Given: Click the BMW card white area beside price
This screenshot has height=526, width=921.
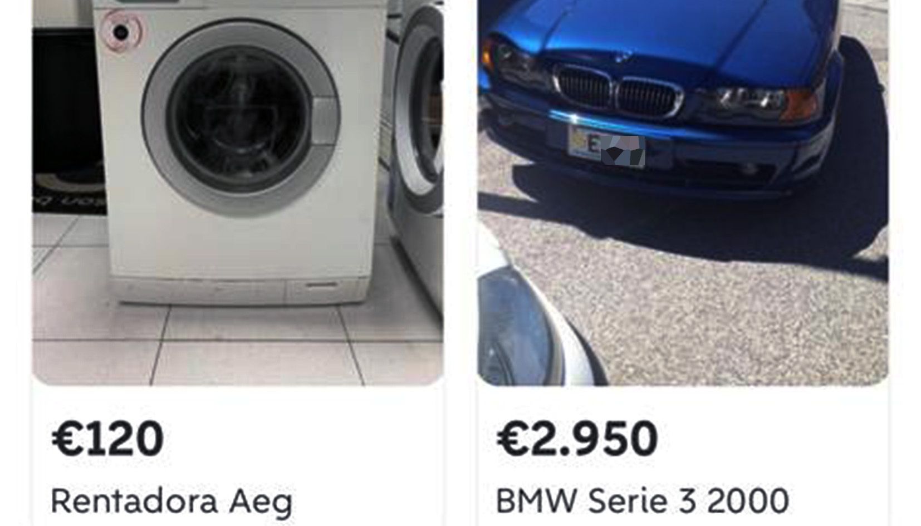Looking at the screenshot, I should 774,440.
